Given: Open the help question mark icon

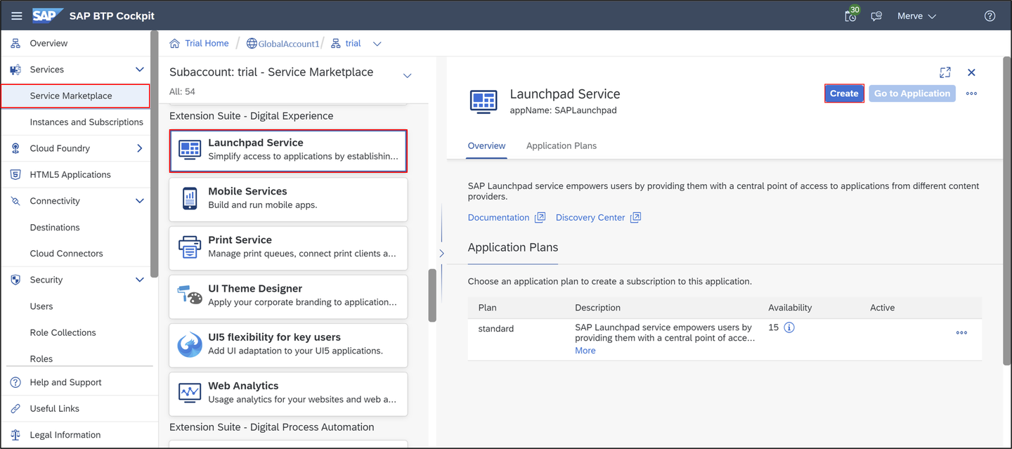Looking at the screenshot, I should (x=990, y=16).
